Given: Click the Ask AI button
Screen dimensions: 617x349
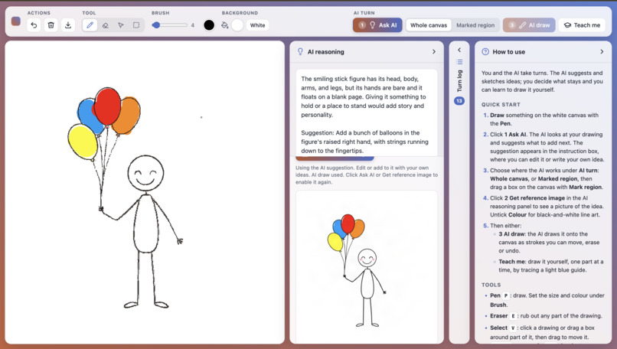Looking at the screenshot, I should [377, 25].
